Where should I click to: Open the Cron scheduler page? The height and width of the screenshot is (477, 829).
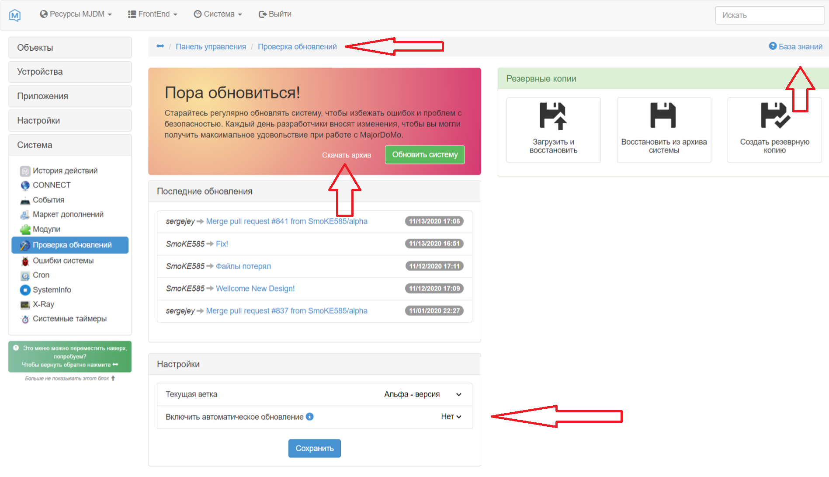pos(41,275)
